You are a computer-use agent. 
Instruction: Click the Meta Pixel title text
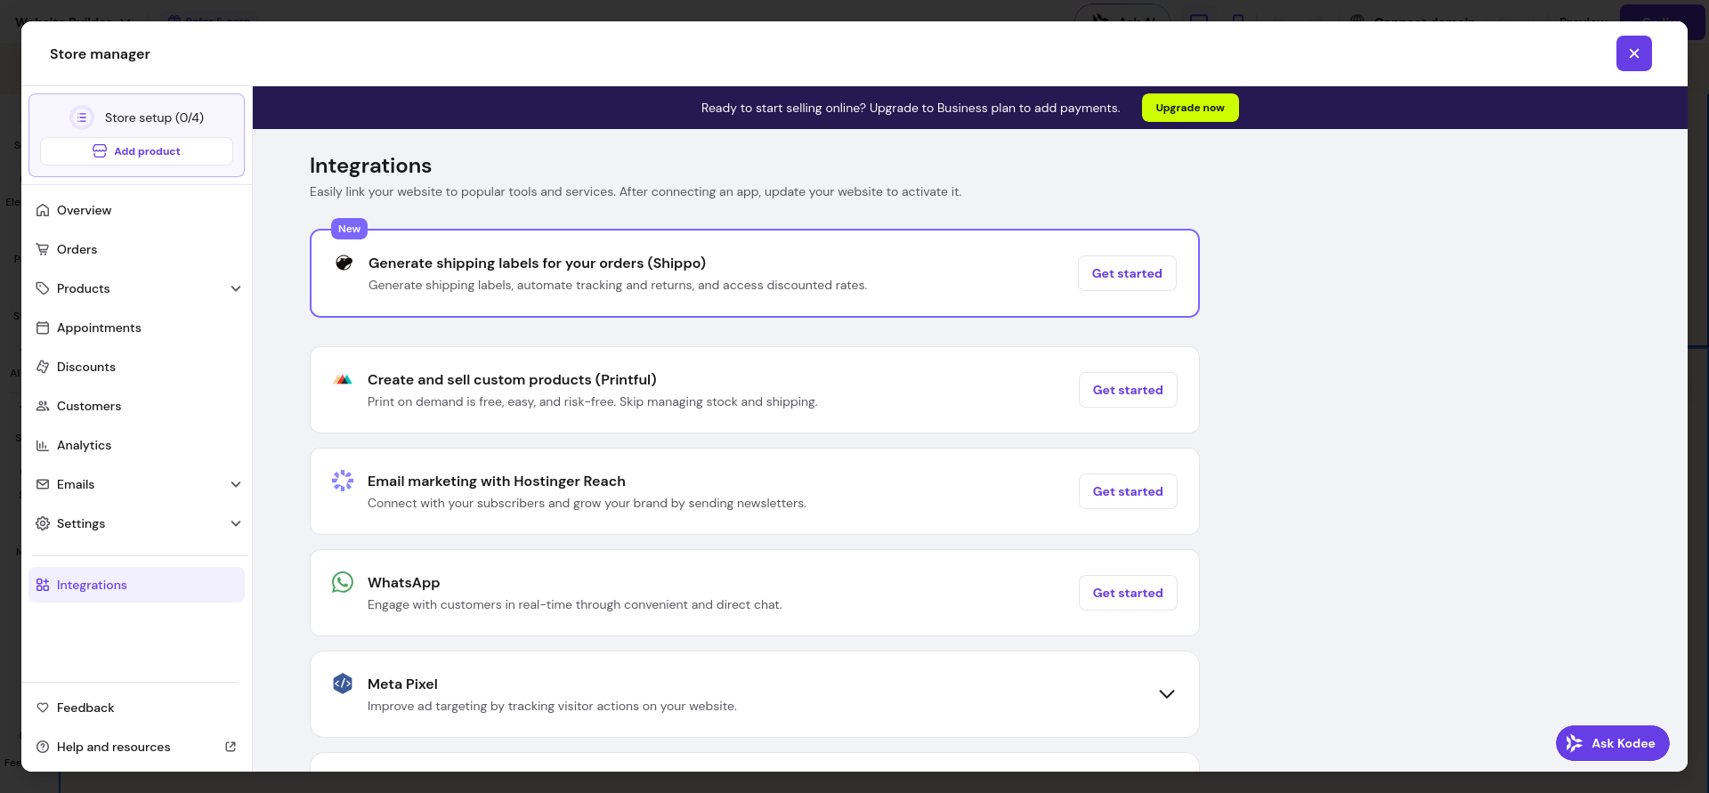[402, 684]
